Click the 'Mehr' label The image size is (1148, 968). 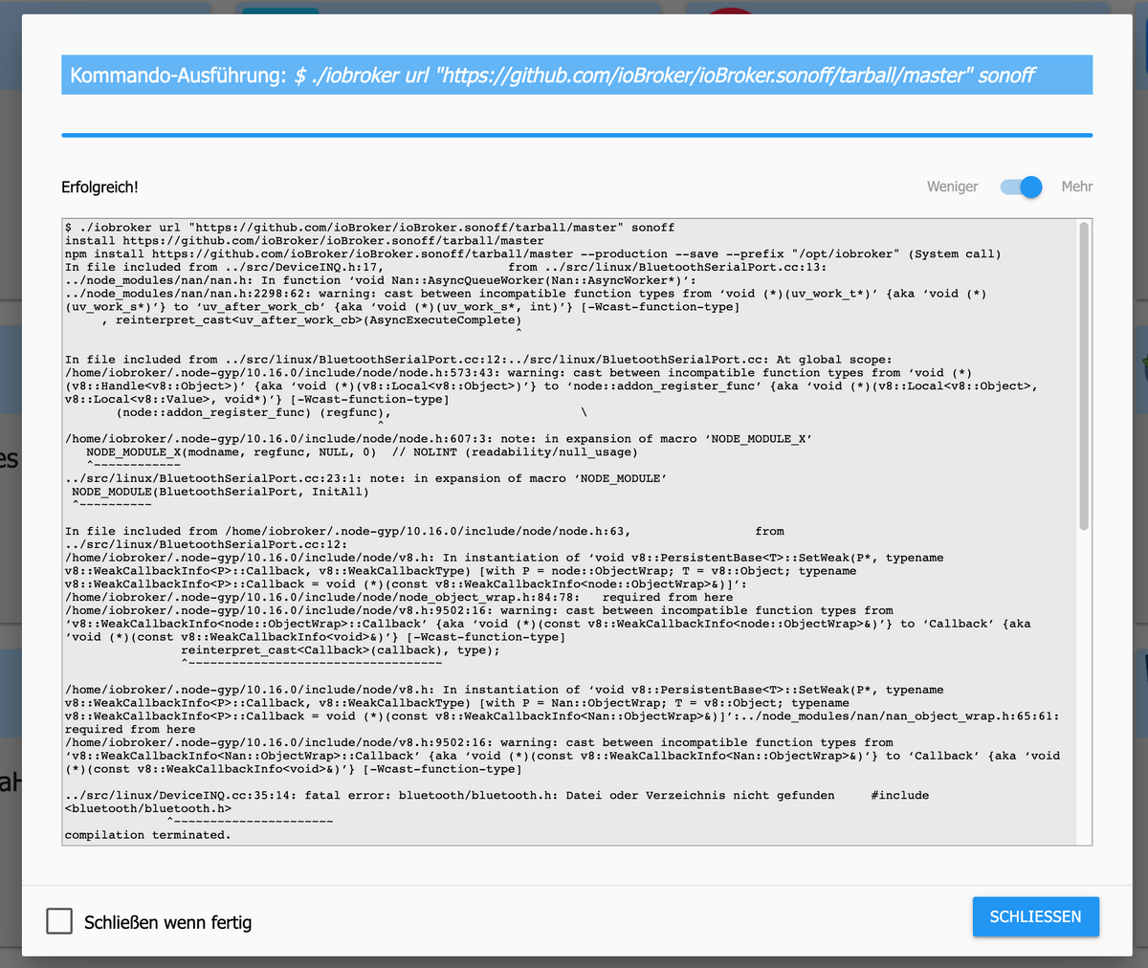(1076, 187)
